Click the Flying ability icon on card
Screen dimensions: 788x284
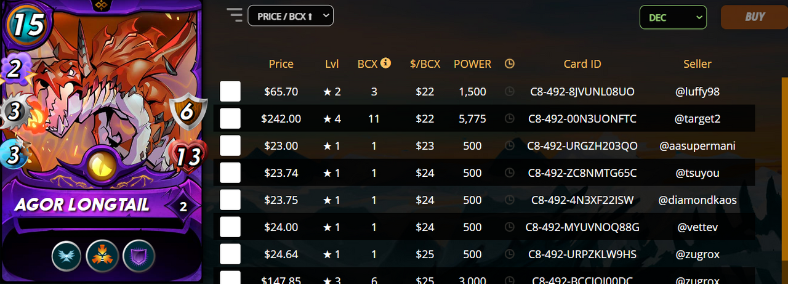[66, 255]
